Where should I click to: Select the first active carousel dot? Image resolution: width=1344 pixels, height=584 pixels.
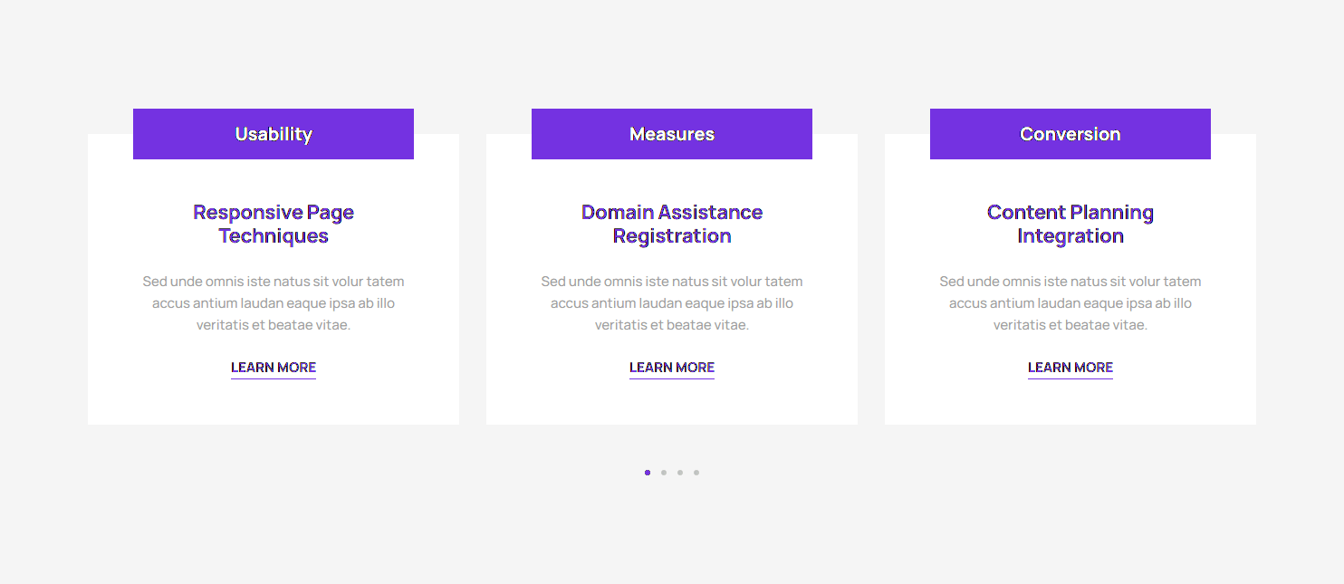(648, 473)
